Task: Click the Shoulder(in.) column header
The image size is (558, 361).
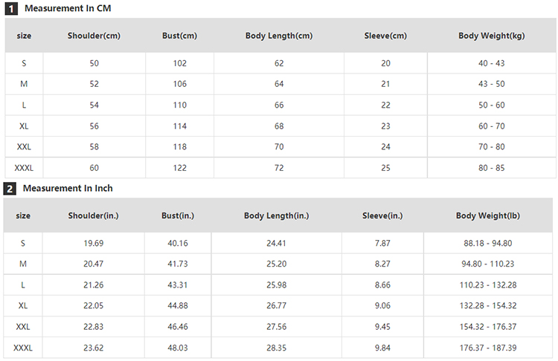Action: click(x=94, y=216)
